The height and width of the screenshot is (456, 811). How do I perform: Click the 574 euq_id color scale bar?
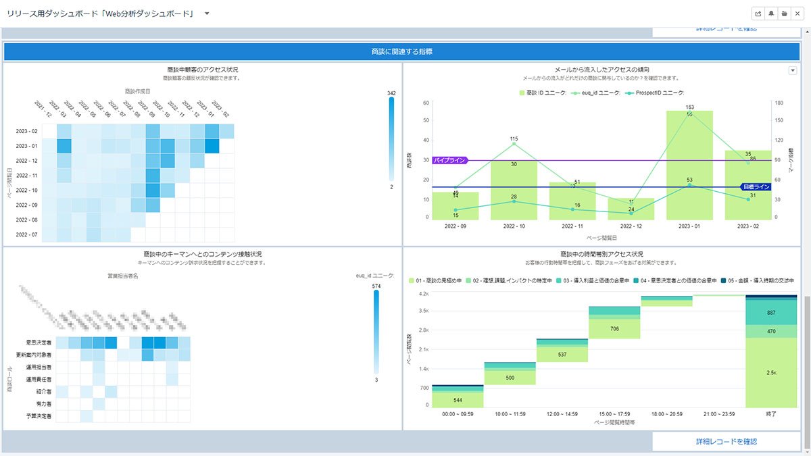[376, 331]
